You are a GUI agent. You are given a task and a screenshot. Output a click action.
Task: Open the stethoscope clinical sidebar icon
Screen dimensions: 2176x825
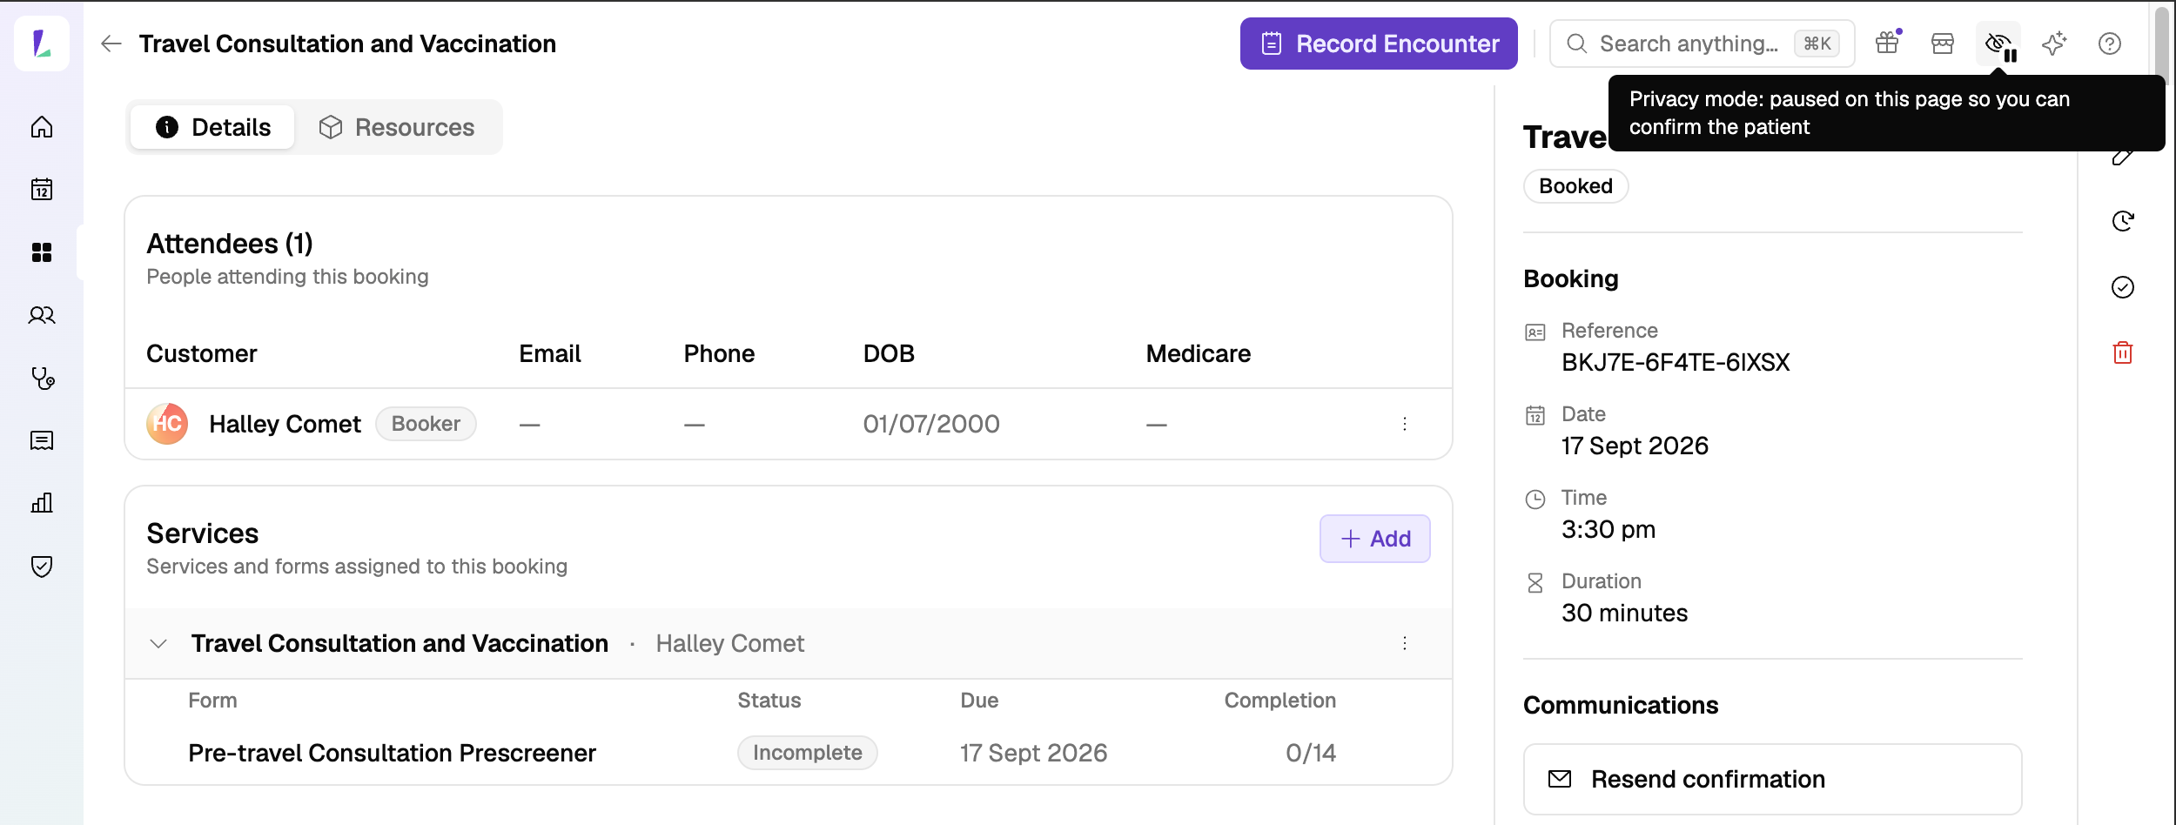(x=42, y=378)
